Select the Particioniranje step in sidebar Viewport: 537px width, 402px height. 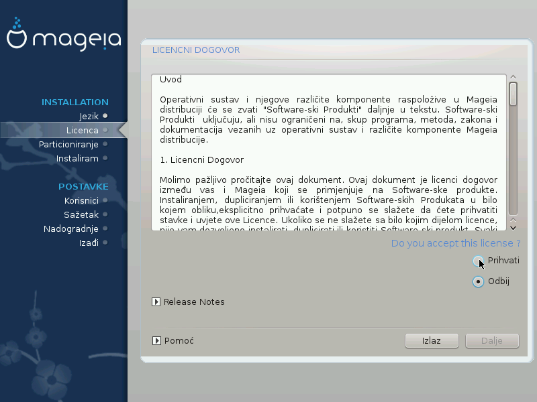tap(68, 144)
